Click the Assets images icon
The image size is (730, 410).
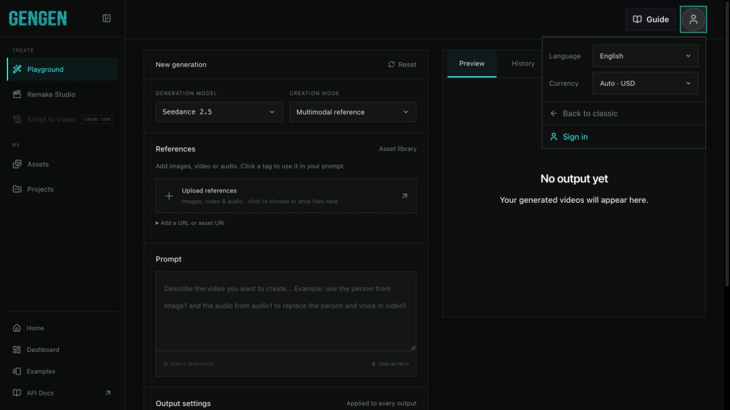[x=17, y=164]
